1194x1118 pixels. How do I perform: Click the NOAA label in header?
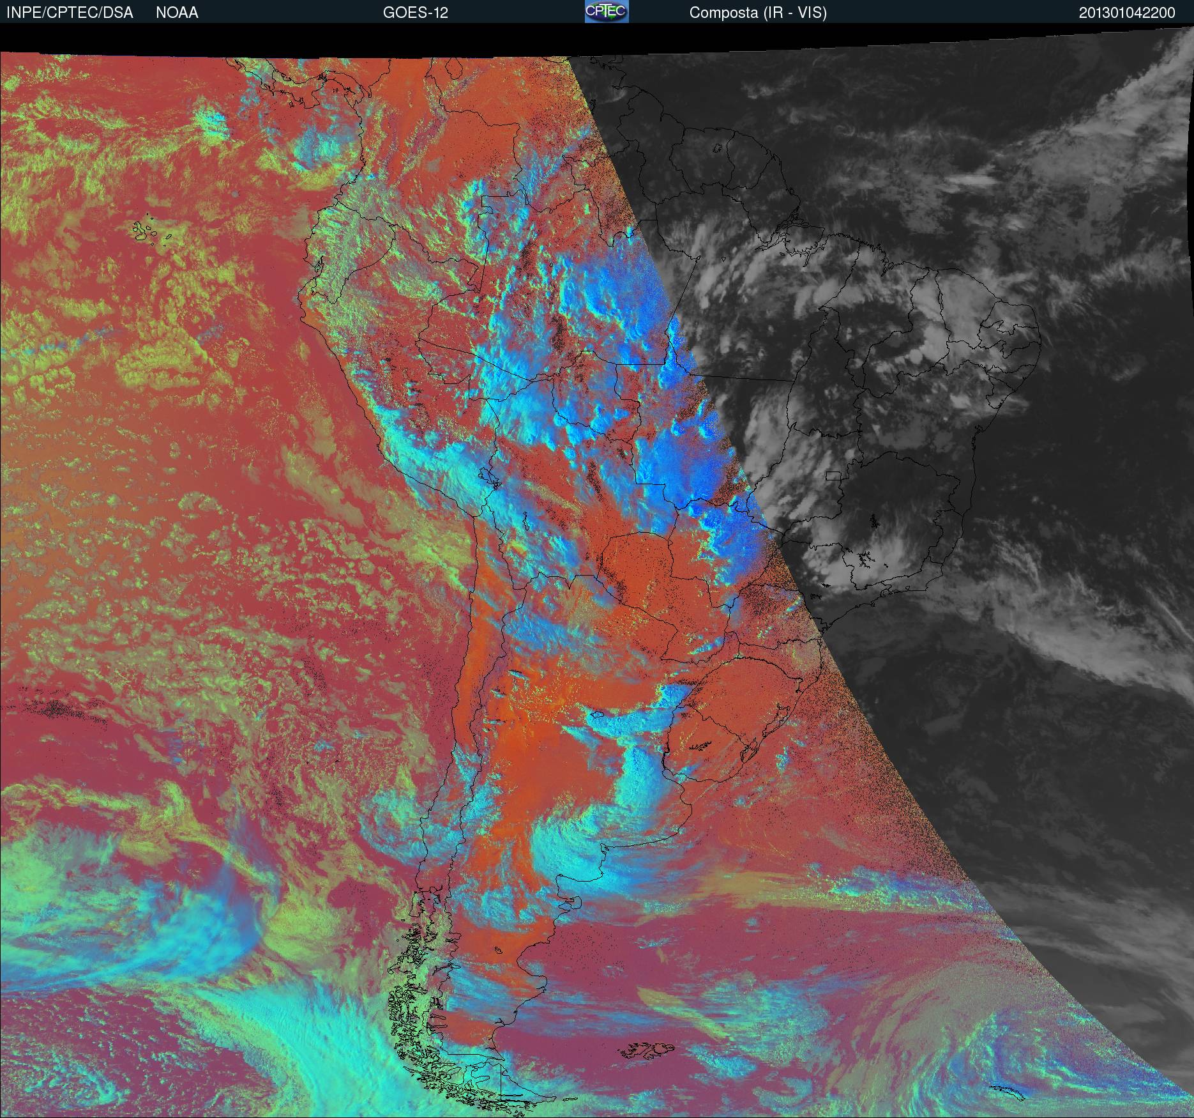click(177, 13)
